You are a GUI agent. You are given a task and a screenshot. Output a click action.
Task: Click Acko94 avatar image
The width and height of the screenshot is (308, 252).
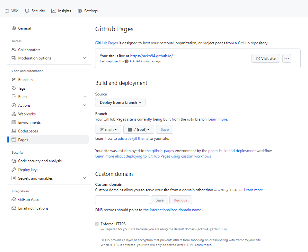click(127, 61)
